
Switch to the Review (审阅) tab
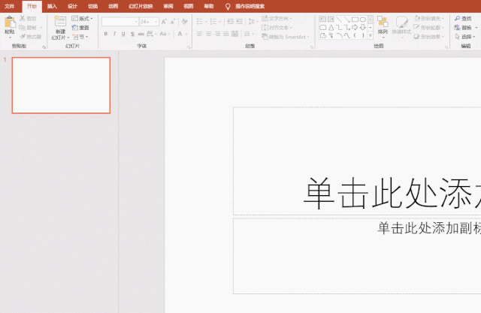[x=168, y=6]
